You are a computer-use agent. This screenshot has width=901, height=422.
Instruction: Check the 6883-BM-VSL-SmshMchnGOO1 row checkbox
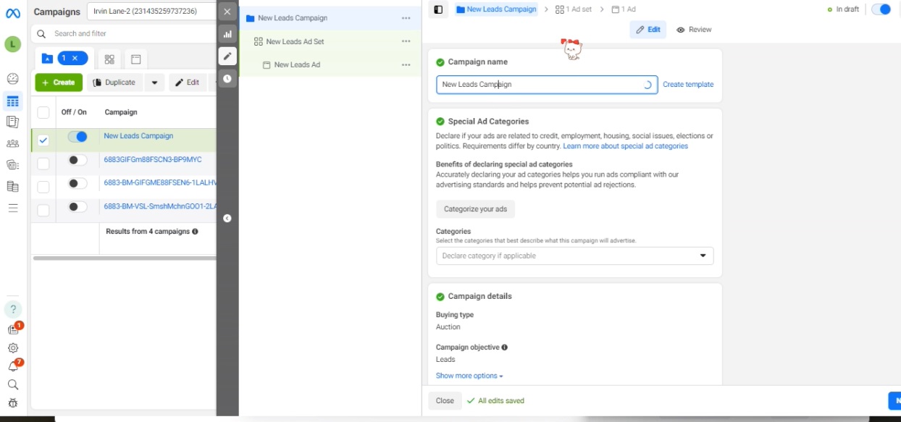click(x=43, y=210)
